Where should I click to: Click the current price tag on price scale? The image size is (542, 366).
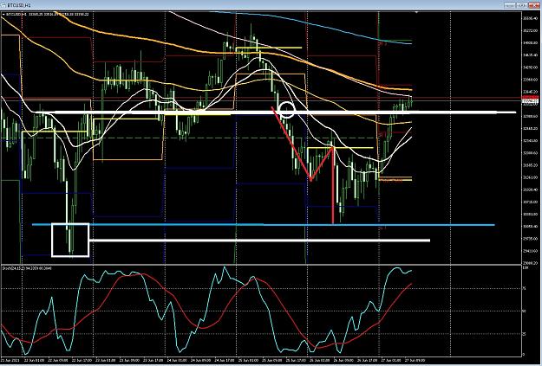(528, 102)
